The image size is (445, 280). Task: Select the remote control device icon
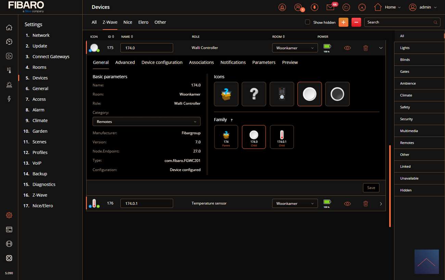coord(282,94)
